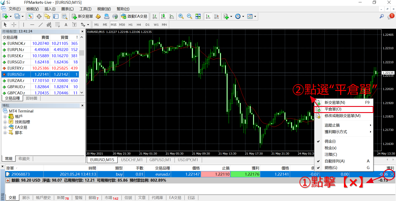Click the zoom in magnifier icon
Viewport: 396px width, 201px height.
(181, 16)
